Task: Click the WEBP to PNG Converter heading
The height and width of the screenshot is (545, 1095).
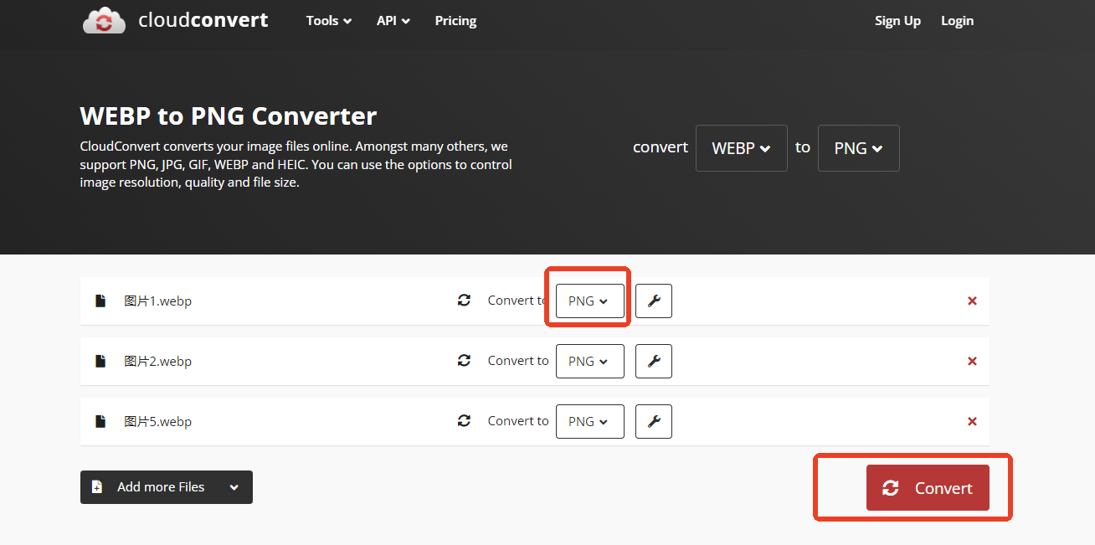Action: (229, 116)
